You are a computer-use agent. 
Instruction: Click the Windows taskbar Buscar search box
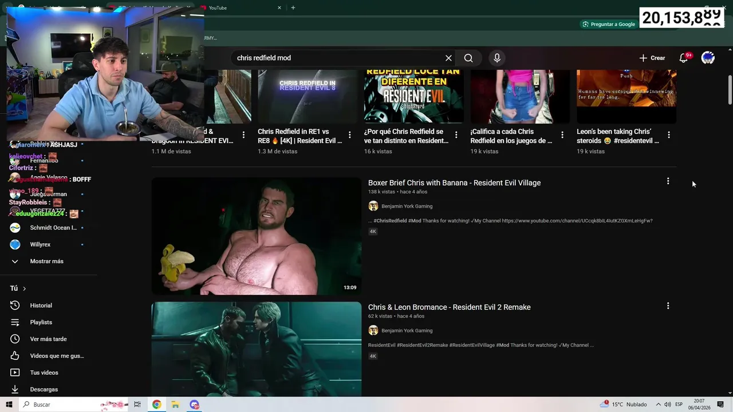[74, 405]
